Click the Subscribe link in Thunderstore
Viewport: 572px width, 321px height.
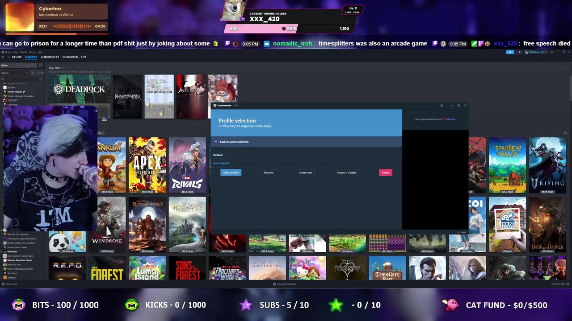click(x=450, y=119)
